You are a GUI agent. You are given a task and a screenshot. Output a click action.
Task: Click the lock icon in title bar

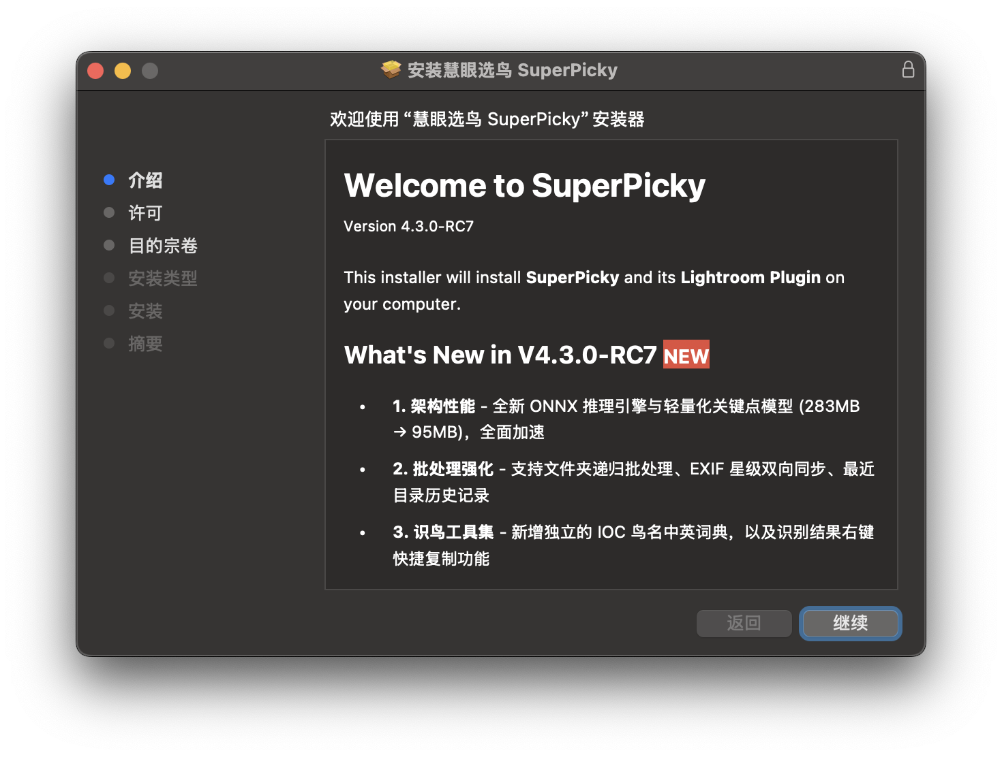908,69
